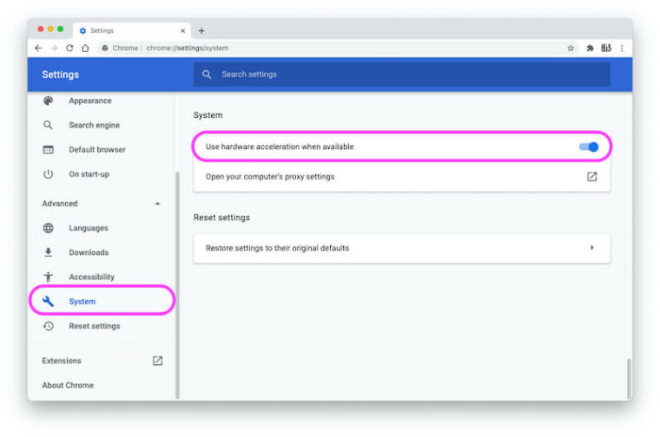Bookmark this page with the star icon
Viewport: 660px width, 437px height.
(571, 49)
